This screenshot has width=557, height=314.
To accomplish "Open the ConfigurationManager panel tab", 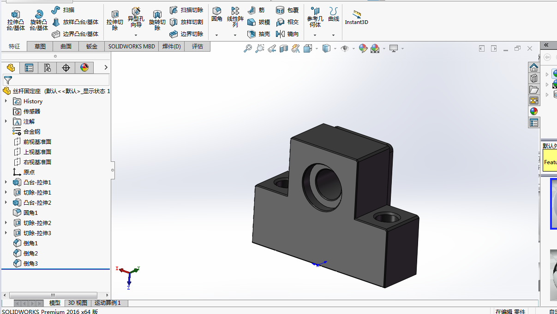I will (x=48, y=68).
